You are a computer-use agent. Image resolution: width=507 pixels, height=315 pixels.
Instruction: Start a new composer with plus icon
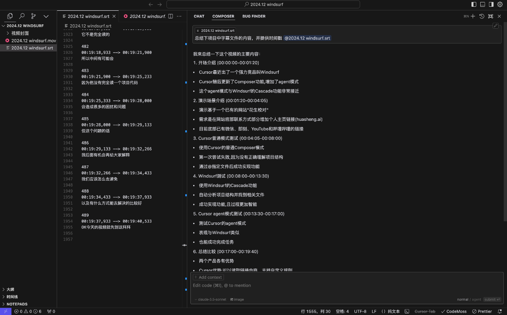[x=473, y=16]
